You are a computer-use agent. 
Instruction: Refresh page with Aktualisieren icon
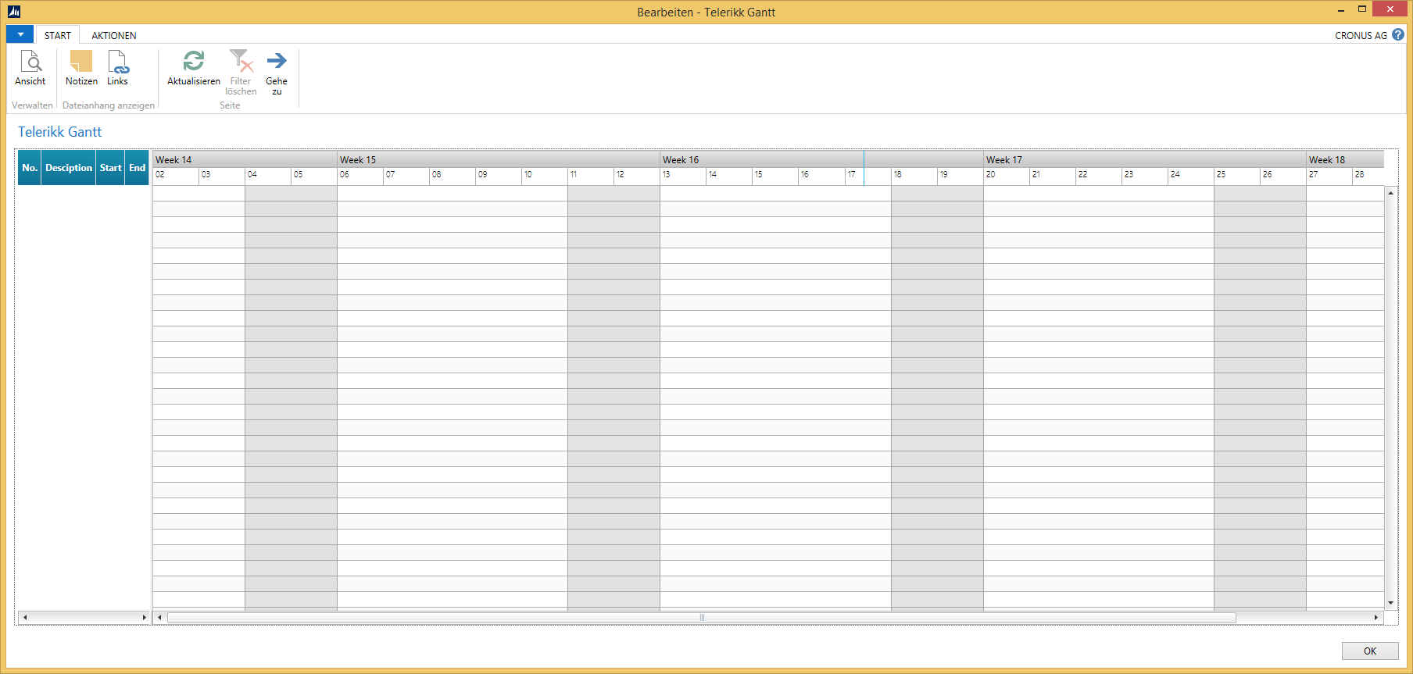[194, 61]
